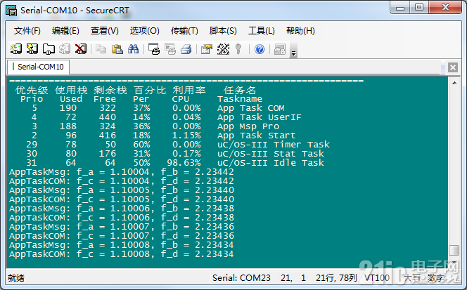Open the 帮助(H) menu
The height and width of the screenshot is (290, 467).
300,31
